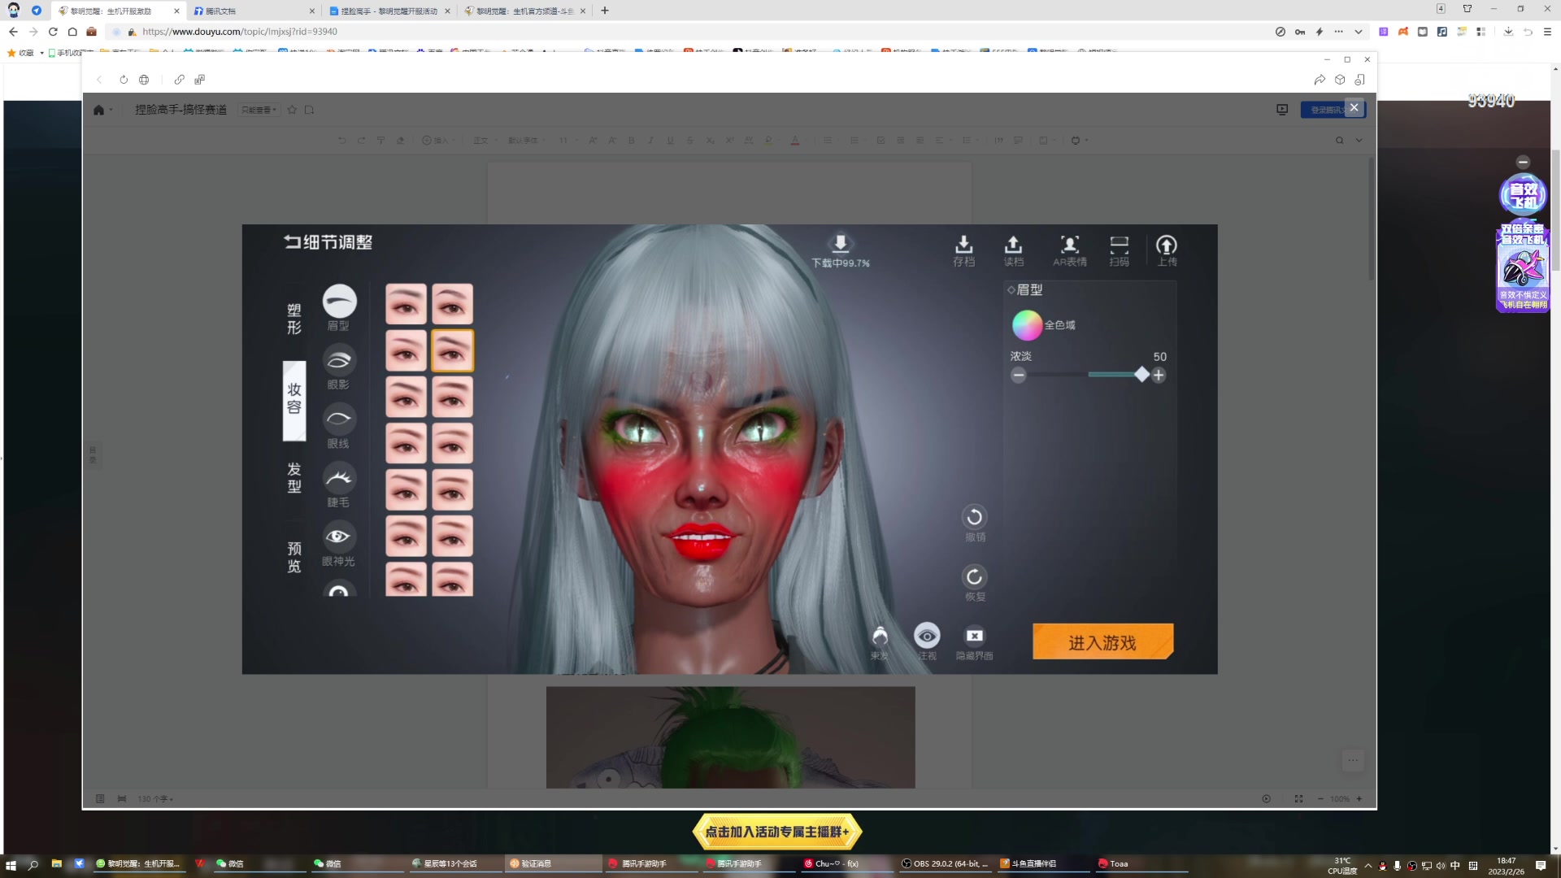Toggle the 注视 eye gaze button
1561x878 pixels.
click(927, 636)
